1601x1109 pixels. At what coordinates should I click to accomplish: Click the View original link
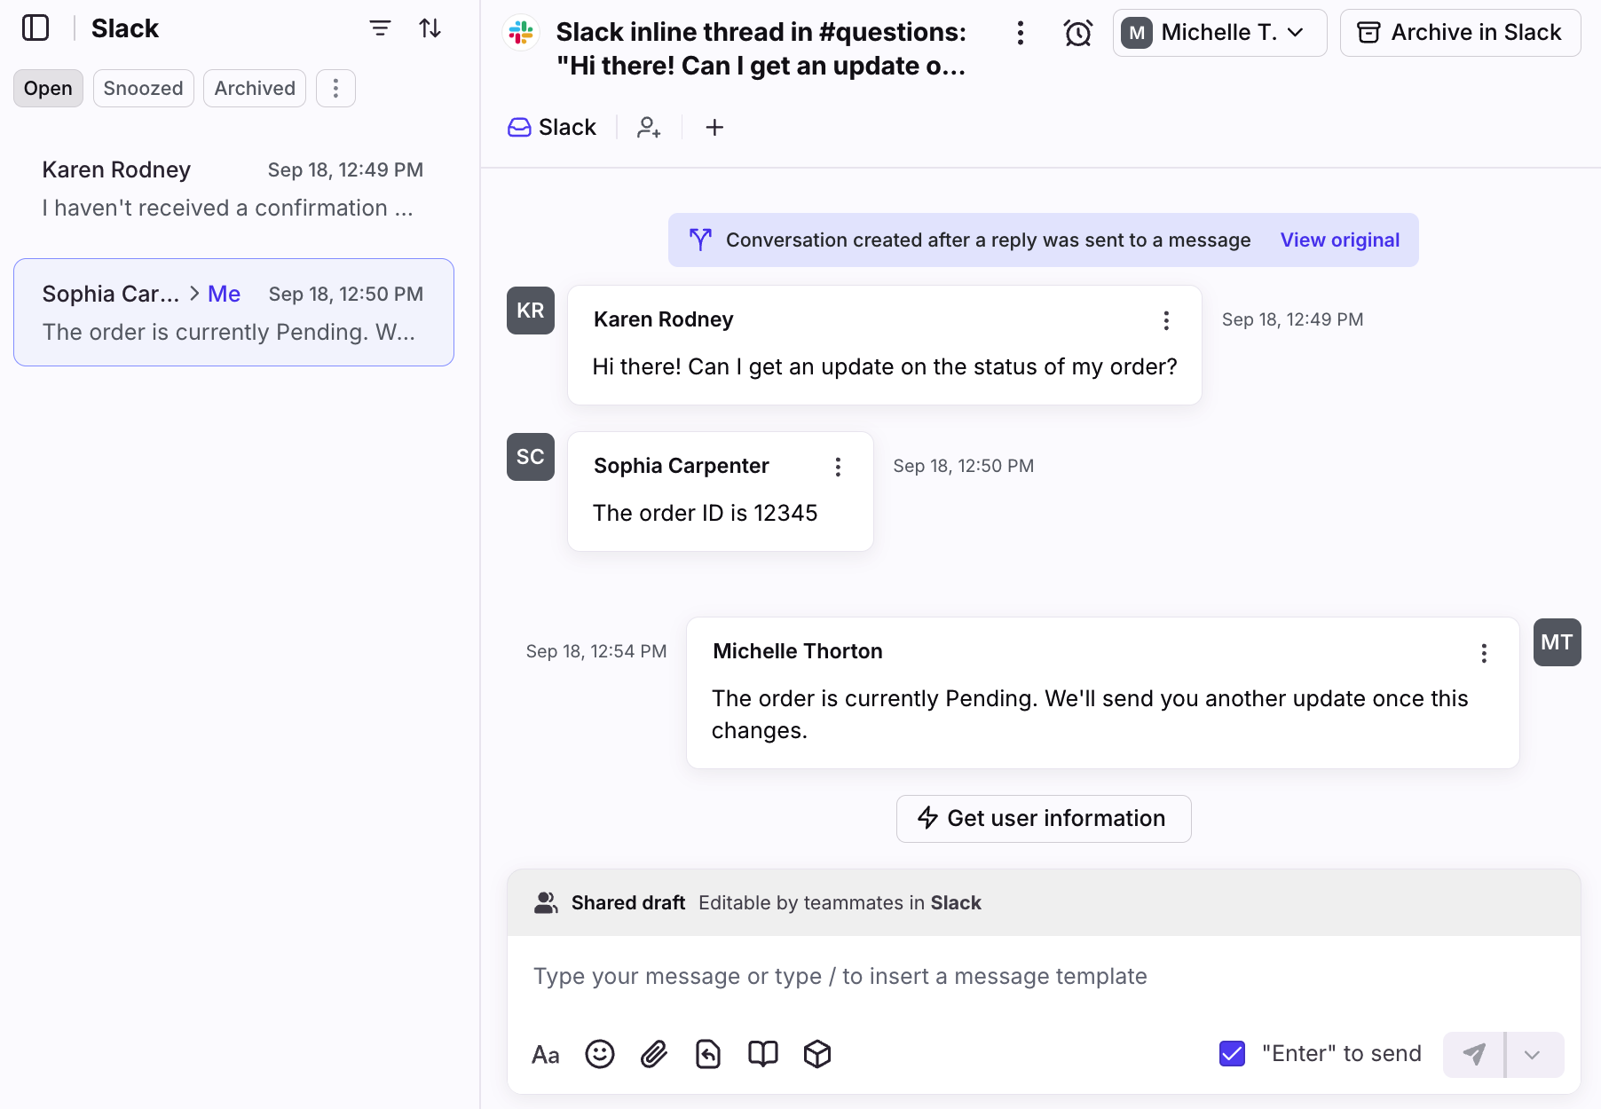click(1339, 240)
